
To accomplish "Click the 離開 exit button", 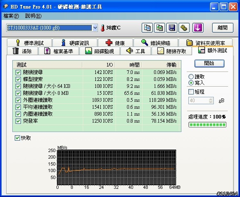I will point(223,28).
